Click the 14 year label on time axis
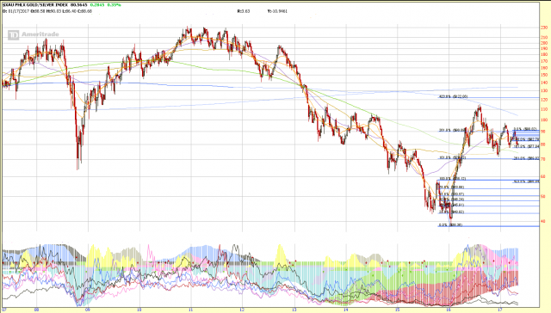Image resolution: width=551 pixels, height=313 pixels. tap(346, 310)
